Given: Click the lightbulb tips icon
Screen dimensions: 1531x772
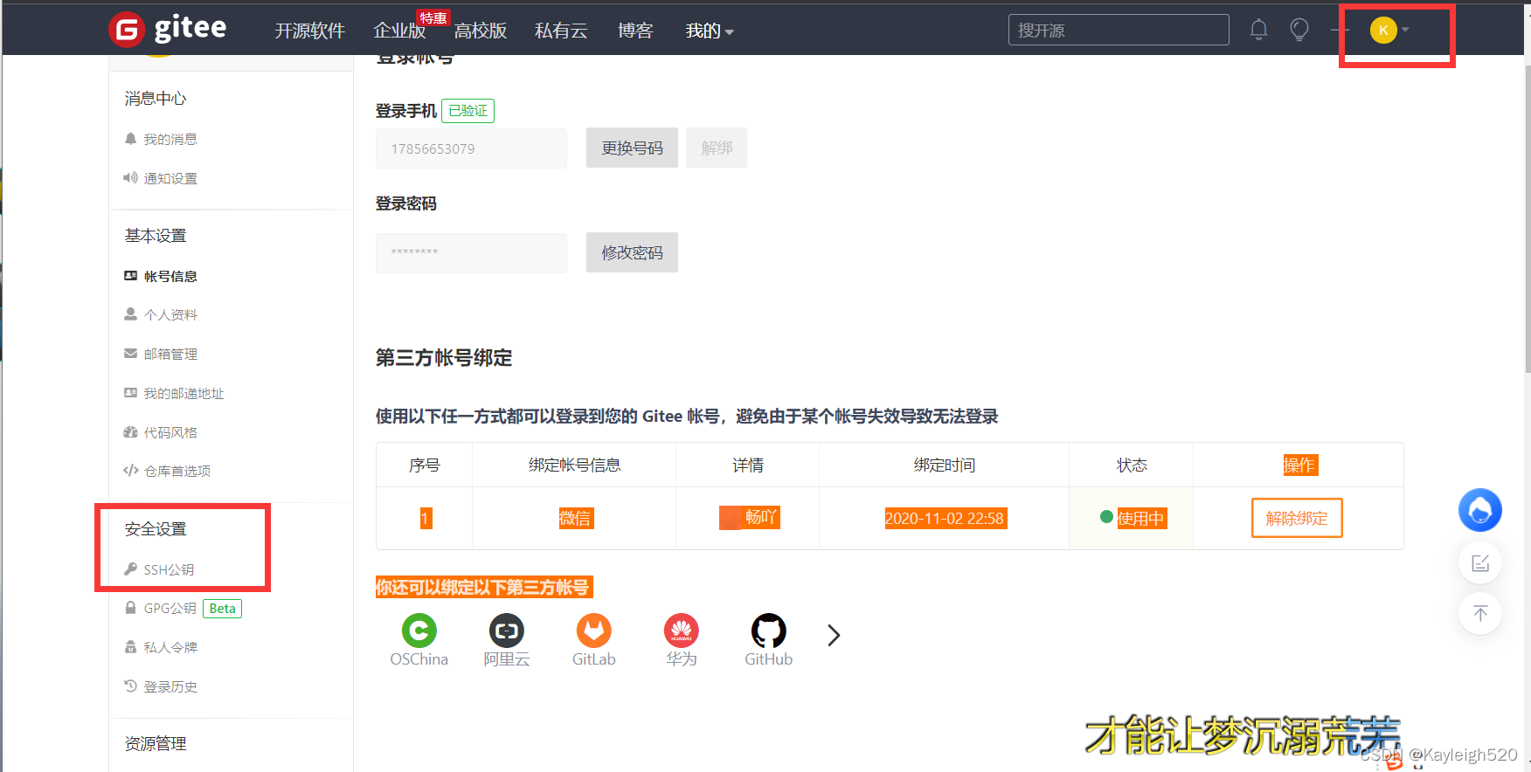Looking at the screenshot, I should (1299, 30).
